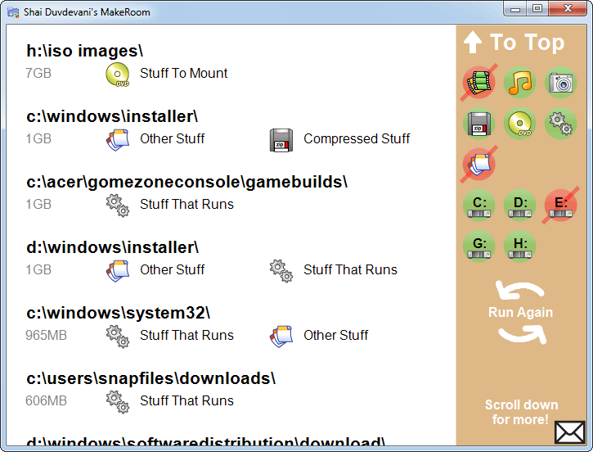Screen dimensions: 593x452
Task: Toggle the gears Stuff That Runs filter
Action: tap(560, 123)
